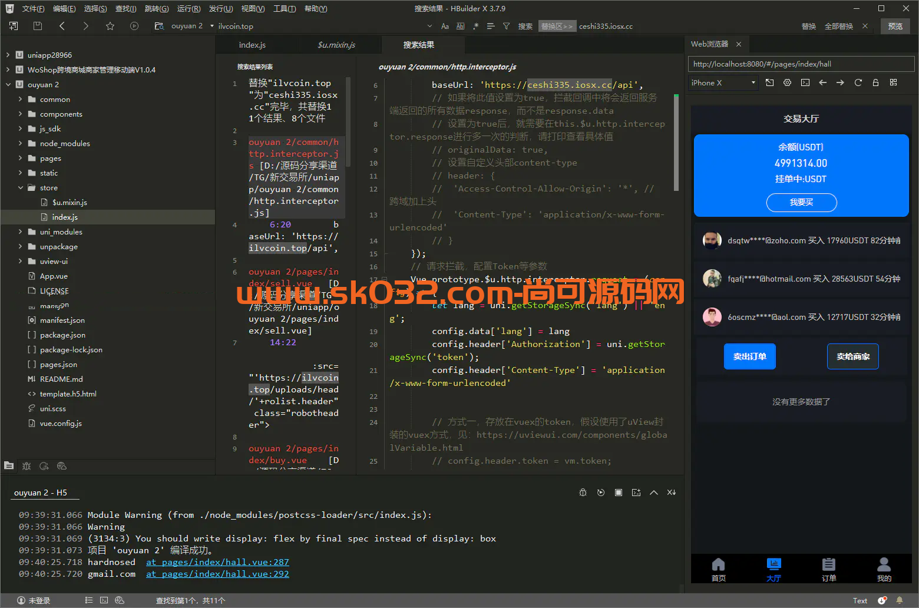Open the 运行(R) menu

pyautogui.click(x=189, y=8)
